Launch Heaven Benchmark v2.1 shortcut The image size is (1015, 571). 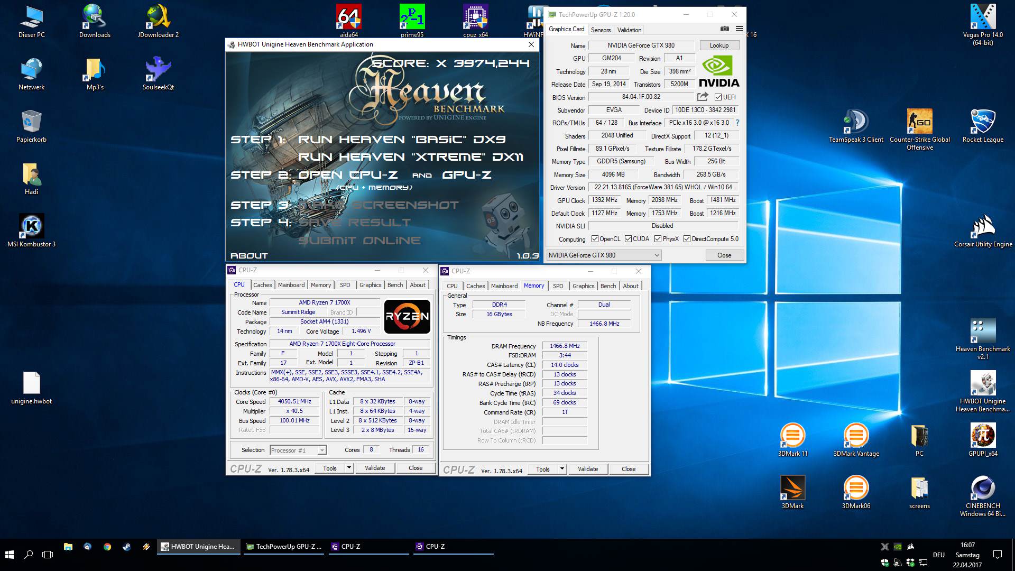(983, 338)
